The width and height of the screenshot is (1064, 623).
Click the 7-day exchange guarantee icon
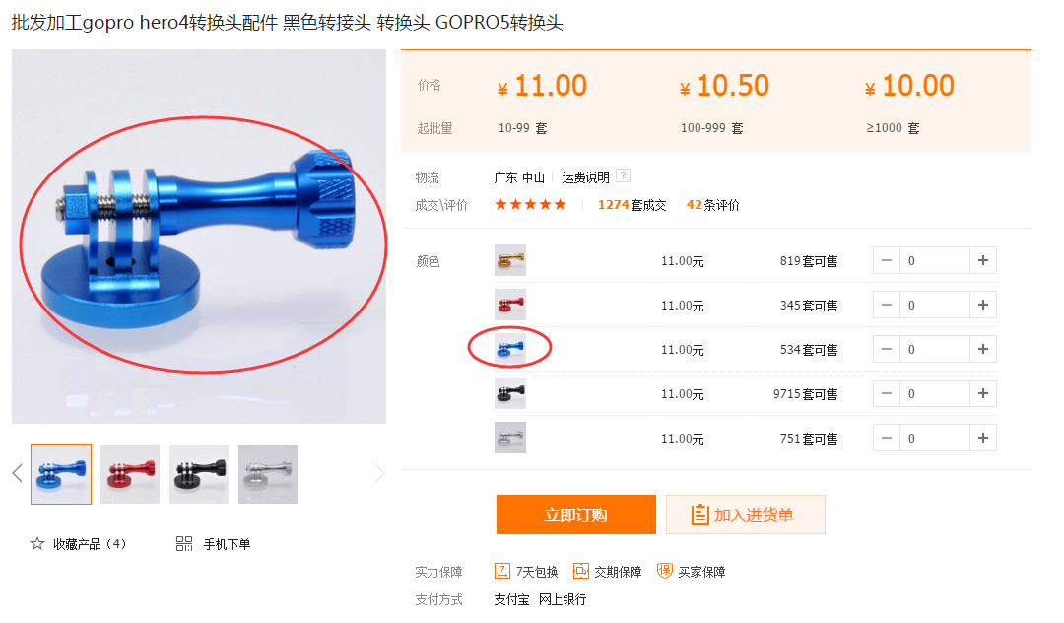tap(502, 571)
